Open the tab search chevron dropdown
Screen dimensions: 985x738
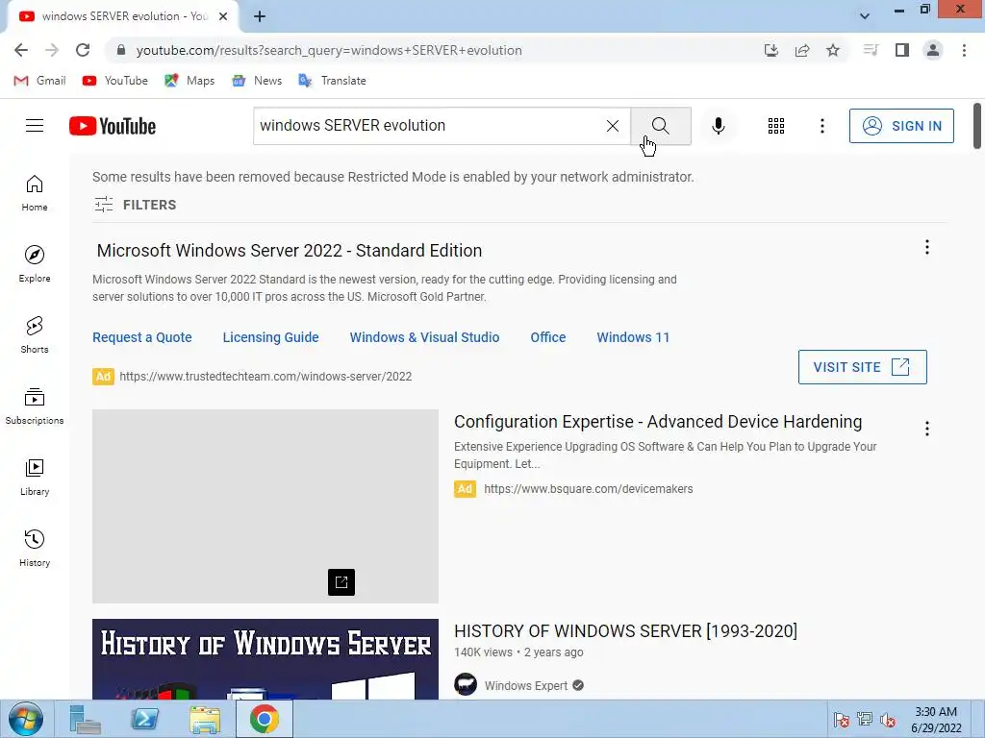tap(865, 16)
